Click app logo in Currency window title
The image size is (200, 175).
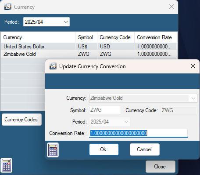point(8,7)
